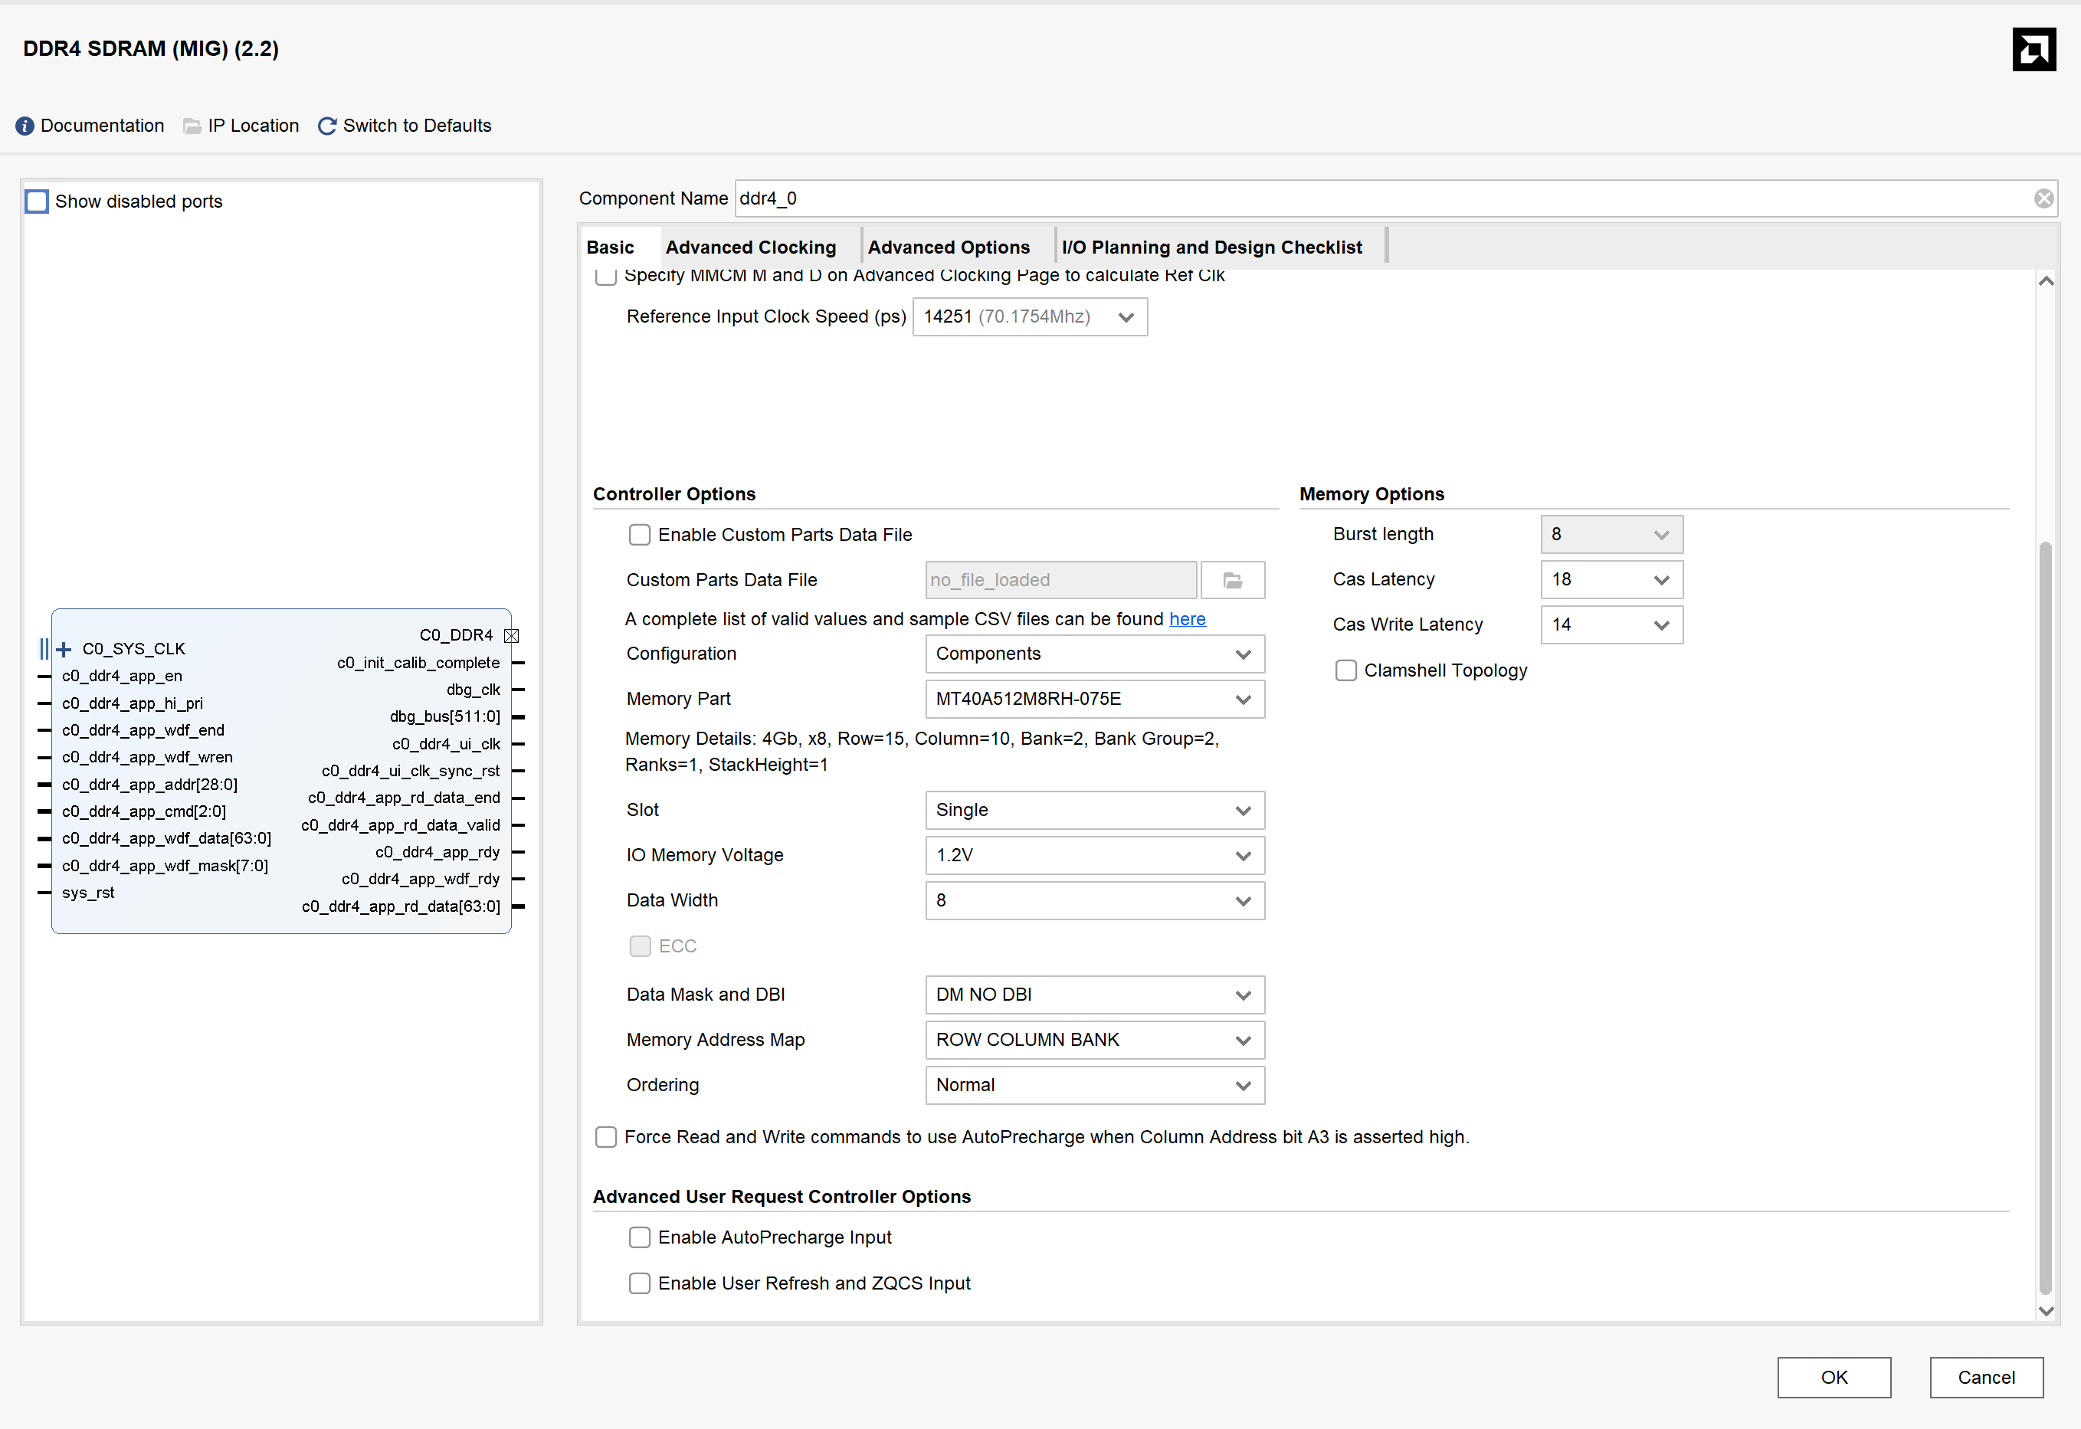The height and width of the screenshot is (1429, 2081).
Task: Click Switch to Defaults text
Action: coord(418,126)
